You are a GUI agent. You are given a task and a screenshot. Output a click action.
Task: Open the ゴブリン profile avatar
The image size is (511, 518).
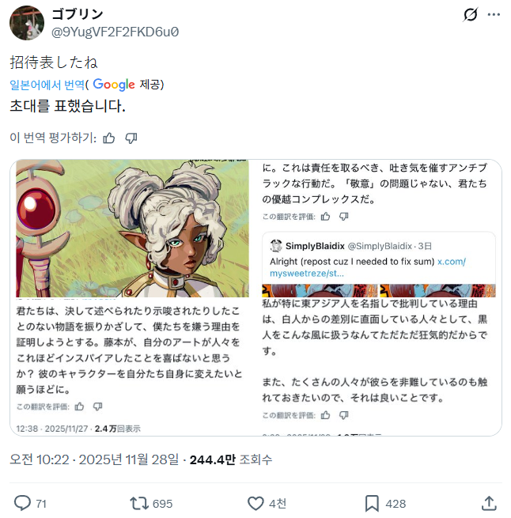coord(27,23)
